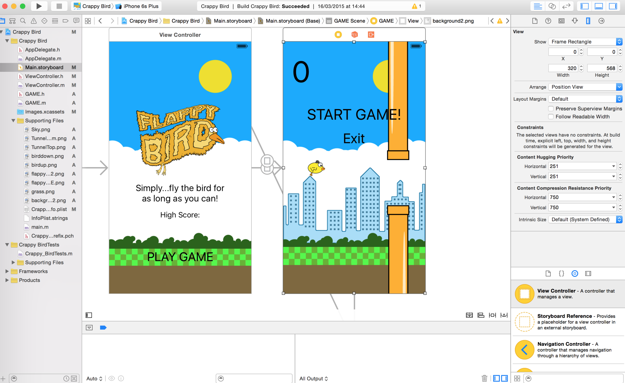Show the Symbol navigator
The image size is (625, 383).
pyautogui.click(x=12, y=21)
